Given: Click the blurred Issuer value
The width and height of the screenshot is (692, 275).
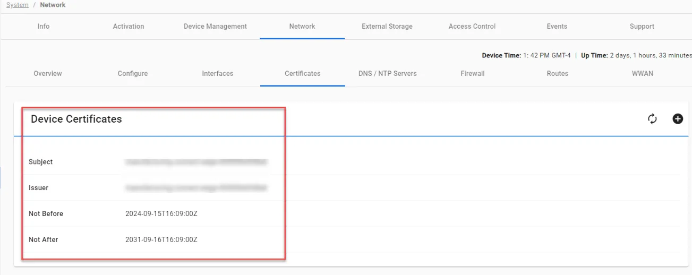Looking at the screenshot, I should coord(196,188).
